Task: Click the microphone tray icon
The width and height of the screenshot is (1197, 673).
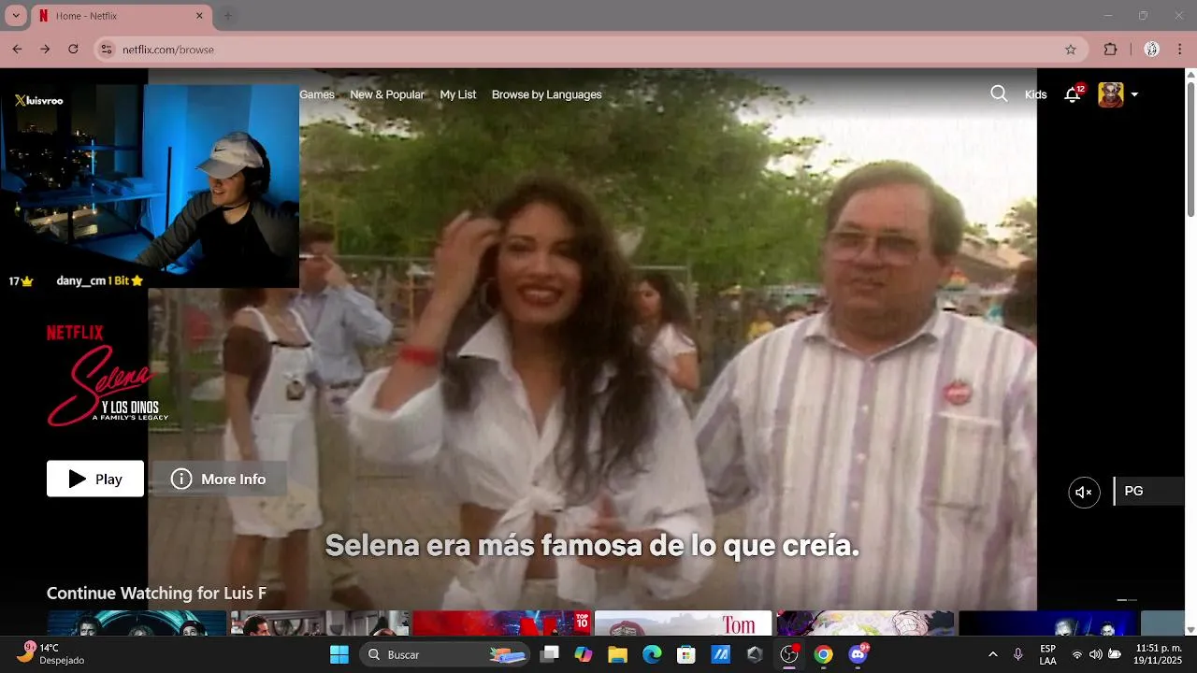Action: click(x=1018, y=654)
